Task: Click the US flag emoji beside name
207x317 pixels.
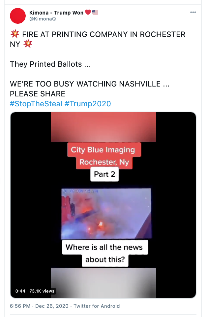Action: pos(95,12)
